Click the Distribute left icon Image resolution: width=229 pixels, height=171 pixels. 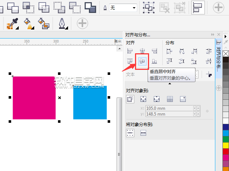[x=170, y=51]
